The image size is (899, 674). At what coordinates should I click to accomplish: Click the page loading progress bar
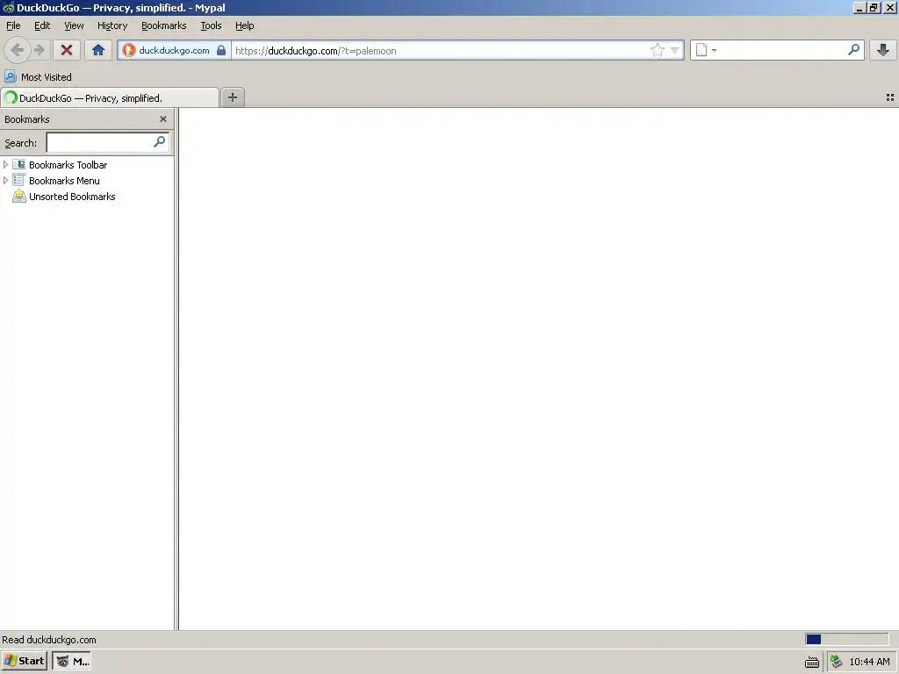coord(846,639)
